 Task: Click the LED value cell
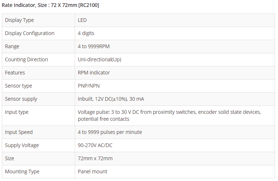[82, 20]
